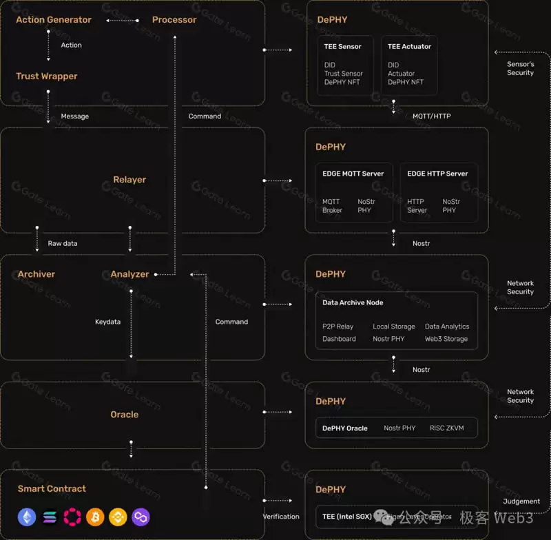Select the Relayer block

(x=129, y=179)
